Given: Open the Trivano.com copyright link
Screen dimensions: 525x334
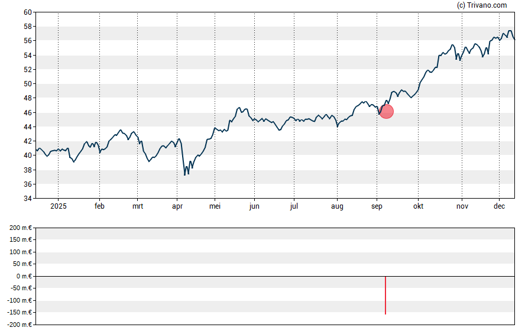Looking at the screenshot, I should click(482, 5).
